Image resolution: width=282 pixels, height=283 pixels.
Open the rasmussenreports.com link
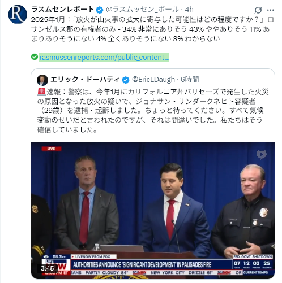[x=104, y=57]
